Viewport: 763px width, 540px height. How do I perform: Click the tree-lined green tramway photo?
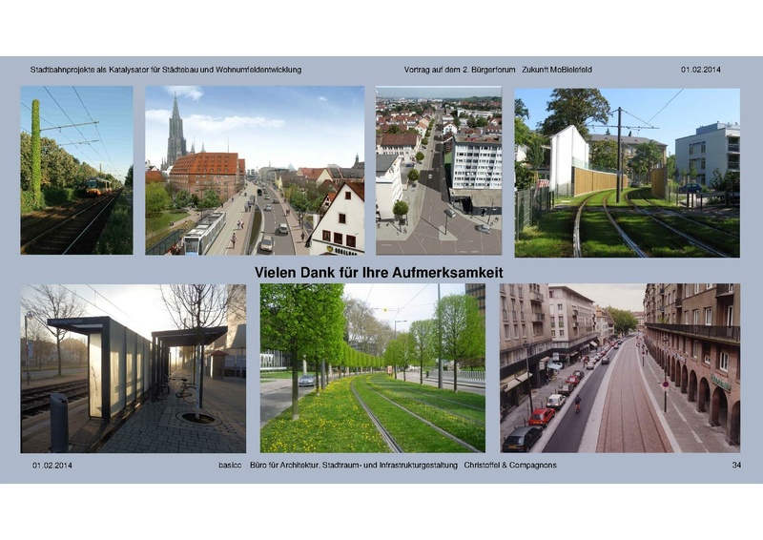tap(373, 368)
